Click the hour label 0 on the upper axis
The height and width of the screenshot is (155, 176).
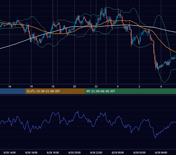click(118, 87)
